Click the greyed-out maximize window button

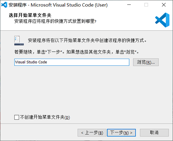click(146, 5)
